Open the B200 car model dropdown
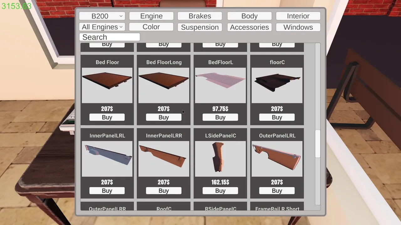The width and height of the screenshot is (401, 225). point(102,16)
